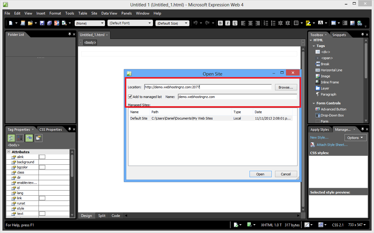Click the bgcolor color swatch
374x233 pixels.
pyautogui.click(x=42, y=167)
